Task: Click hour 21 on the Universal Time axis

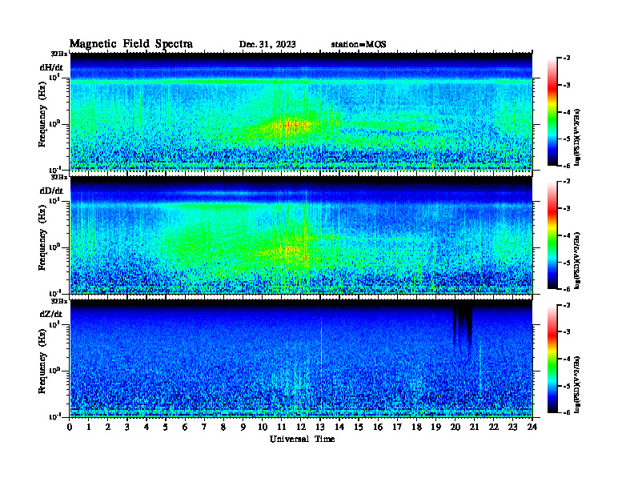Action: point(474,428)
